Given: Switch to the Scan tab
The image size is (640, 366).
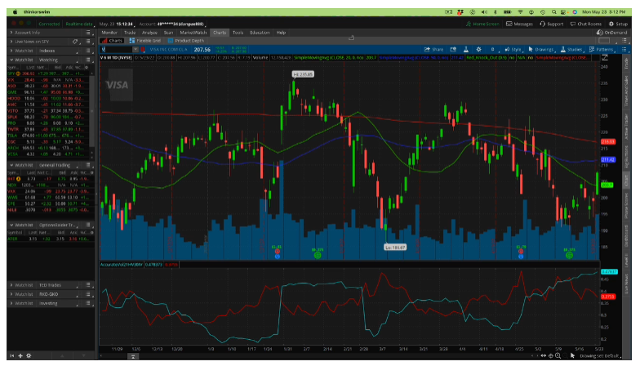Looking at the screenshot, I should click(168, 33).
